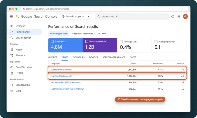Click the HTTPS padlock icon
Screen dimensions: 197x118
pos(12,73)
